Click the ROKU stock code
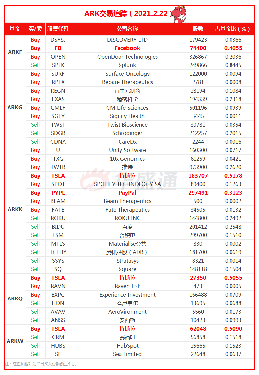The width and height of the screenshot is (259, 375). coord(58,218)
